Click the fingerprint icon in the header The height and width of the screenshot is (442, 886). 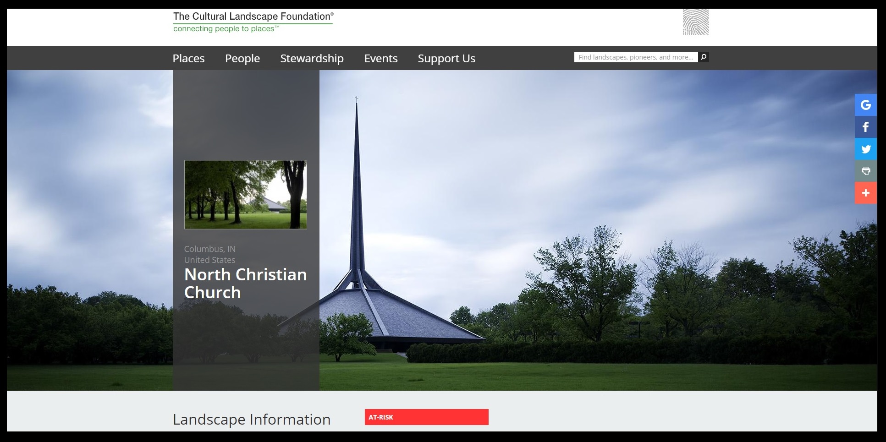pos(696,22)
